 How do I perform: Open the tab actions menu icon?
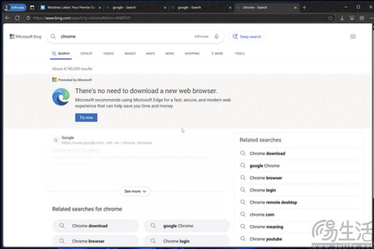pos(32,7)
